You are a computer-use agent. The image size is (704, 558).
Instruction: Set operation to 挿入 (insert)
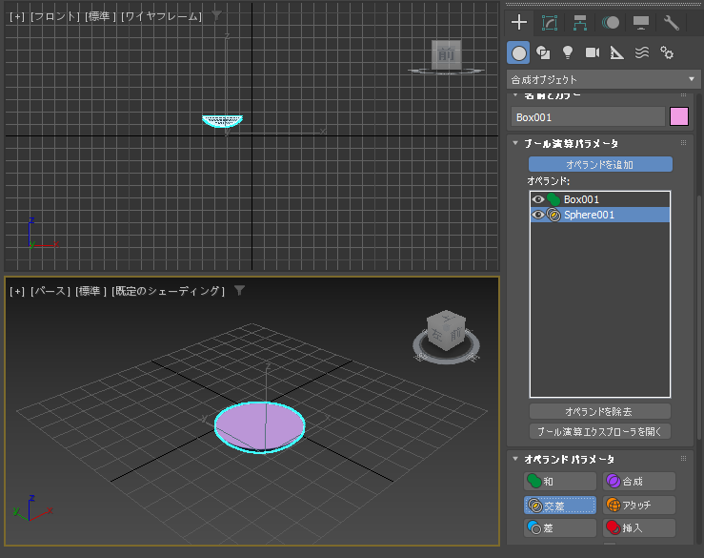639,527
